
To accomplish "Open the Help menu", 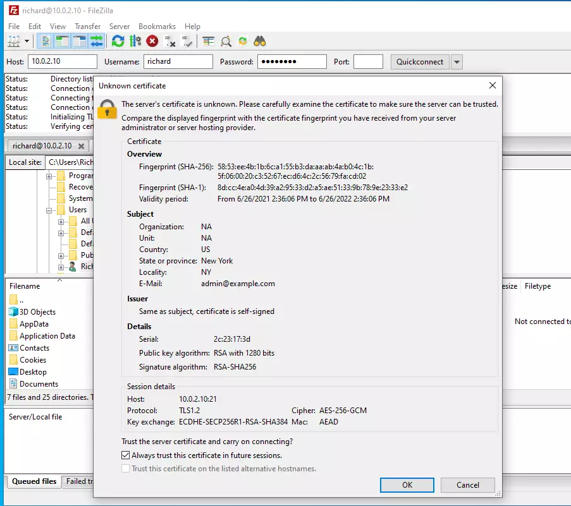I will point(192,26).
